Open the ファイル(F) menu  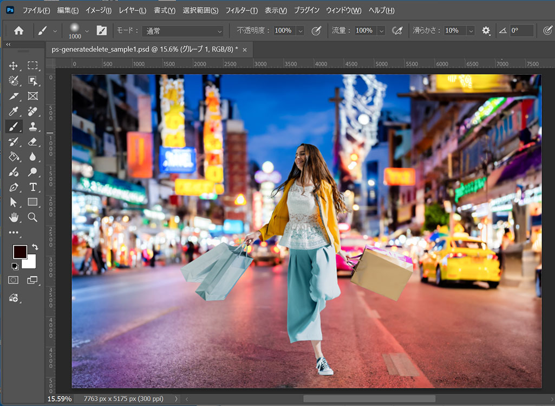[36, 10]
